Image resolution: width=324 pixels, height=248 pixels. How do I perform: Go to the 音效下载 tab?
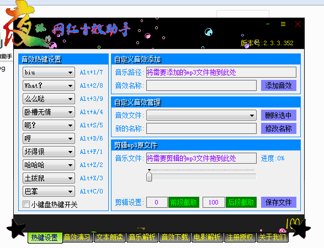(x=175, y=237)
